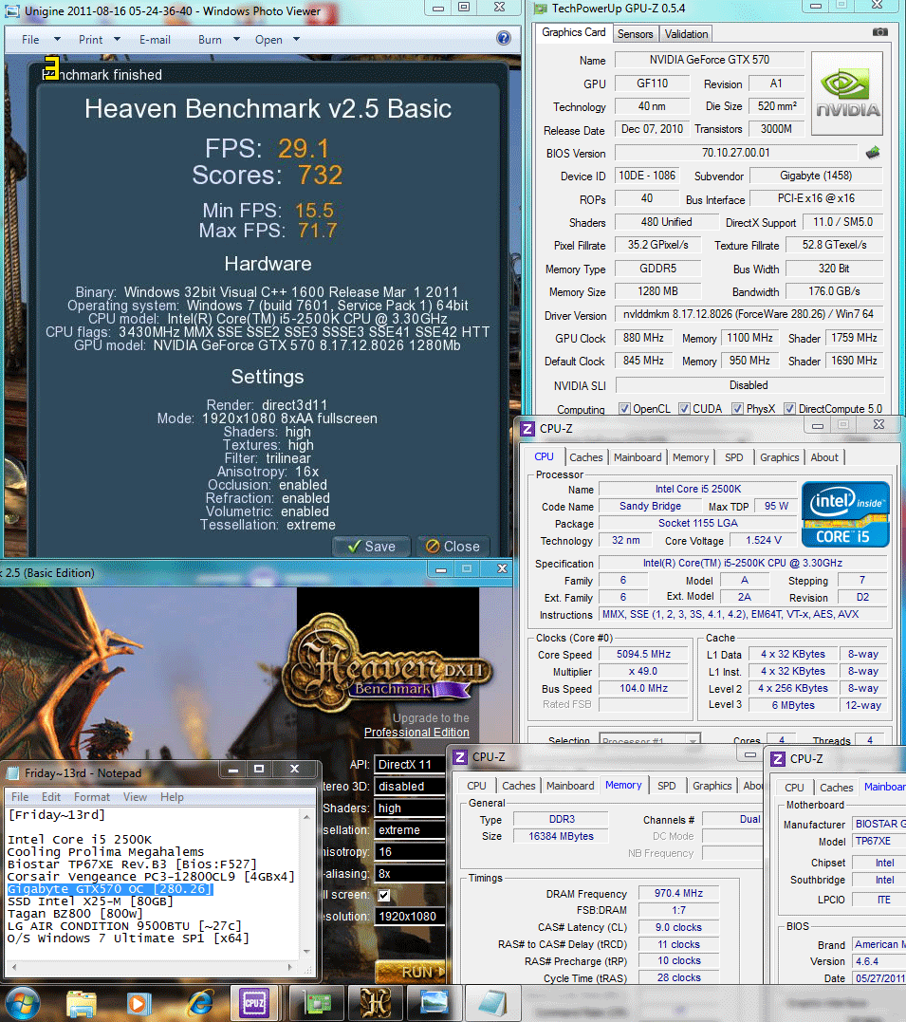Screen dimensions: 906x1022
Task: Switch to Notepad taskbar icon
Action: pos(492,1004)
